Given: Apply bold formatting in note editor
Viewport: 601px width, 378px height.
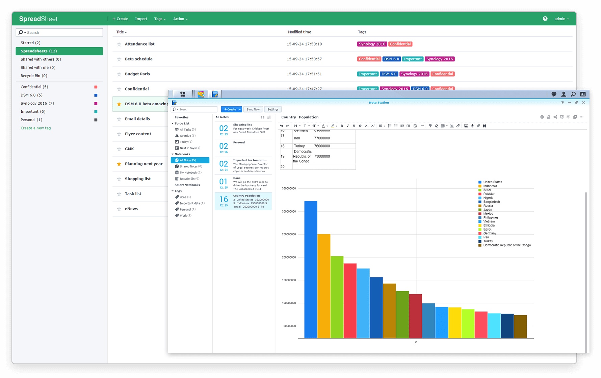Looking at the screenshot, I should click(x=342, y=126).
